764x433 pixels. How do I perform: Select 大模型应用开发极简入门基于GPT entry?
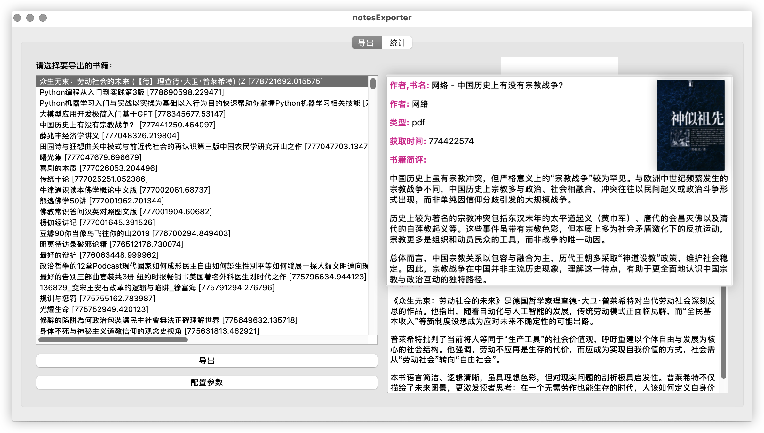coord(132,114)
